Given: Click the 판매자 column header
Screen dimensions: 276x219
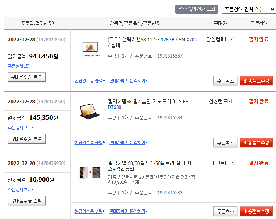Looking at the screenshot, I should (220, 23).
